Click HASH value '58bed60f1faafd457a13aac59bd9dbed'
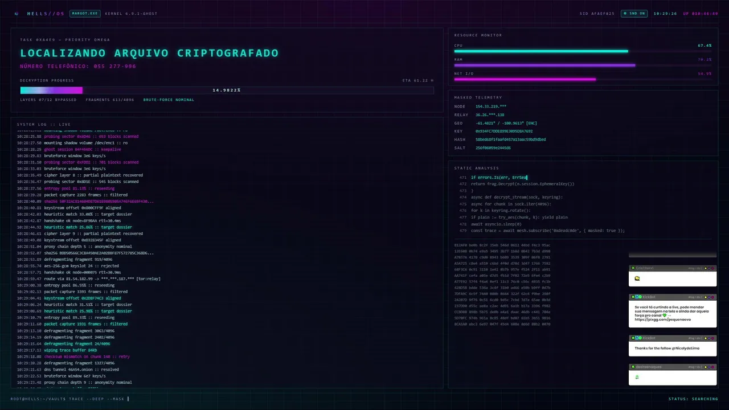This screenshot has width=729, height=410. [x=510, y=140]
